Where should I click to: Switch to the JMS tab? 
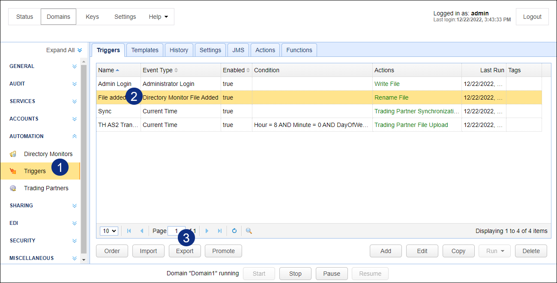click(238, 50)
